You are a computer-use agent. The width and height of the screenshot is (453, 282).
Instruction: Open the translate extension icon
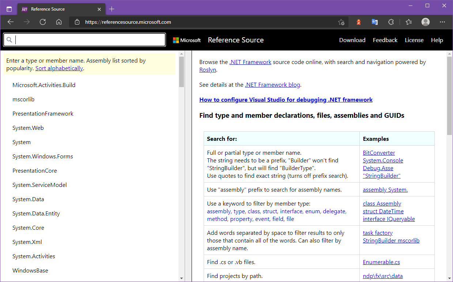375,22
